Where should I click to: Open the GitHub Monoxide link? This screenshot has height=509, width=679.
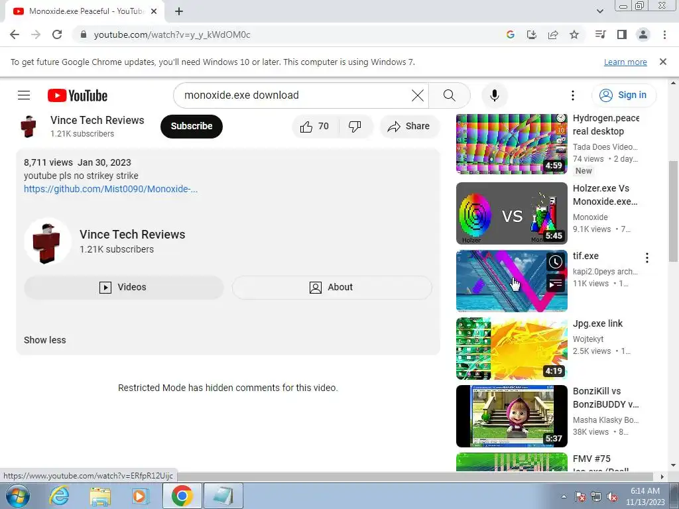[111, 189]
